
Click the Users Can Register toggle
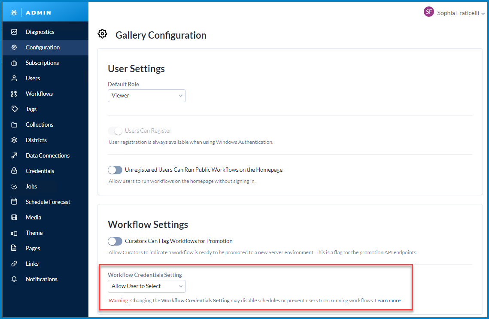(x=115, y=131)
